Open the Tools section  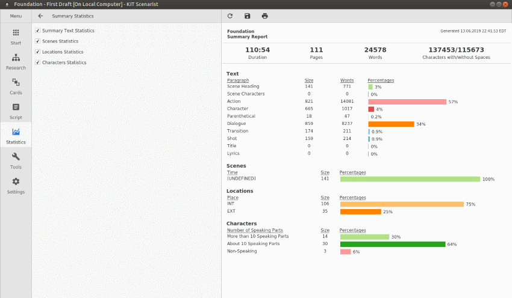coord(16,160)
